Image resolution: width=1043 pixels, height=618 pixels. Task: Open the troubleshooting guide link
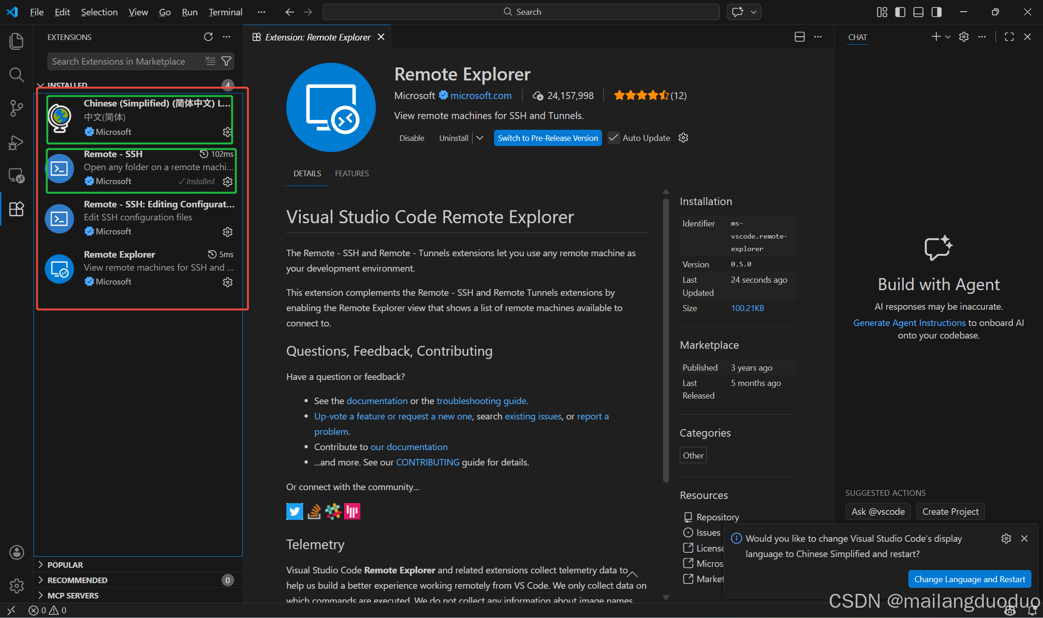[481, 400]
